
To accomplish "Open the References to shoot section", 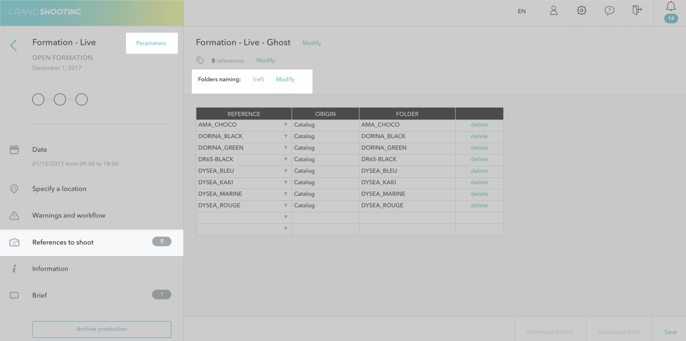I will click(63, 242).
